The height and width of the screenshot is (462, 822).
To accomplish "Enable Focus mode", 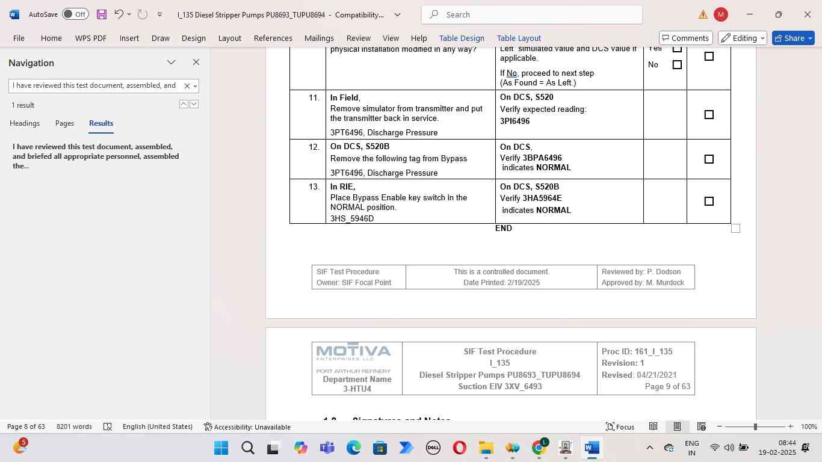I will 620,427.
